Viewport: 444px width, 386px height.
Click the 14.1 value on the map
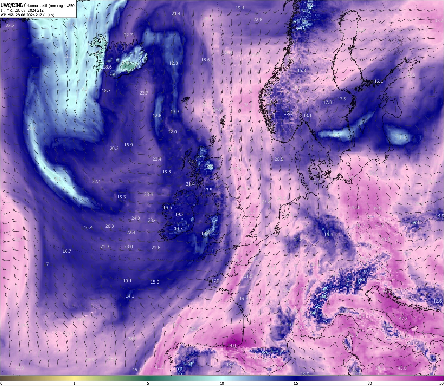130,296
